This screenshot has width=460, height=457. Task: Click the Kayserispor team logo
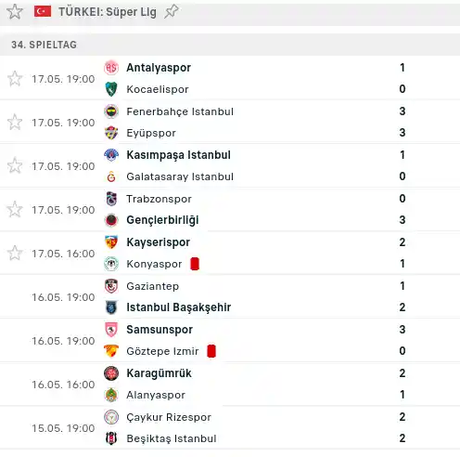(x=111, y=242)
